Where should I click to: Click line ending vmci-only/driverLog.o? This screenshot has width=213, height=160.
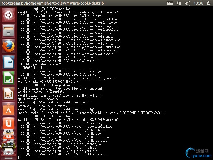62,57
